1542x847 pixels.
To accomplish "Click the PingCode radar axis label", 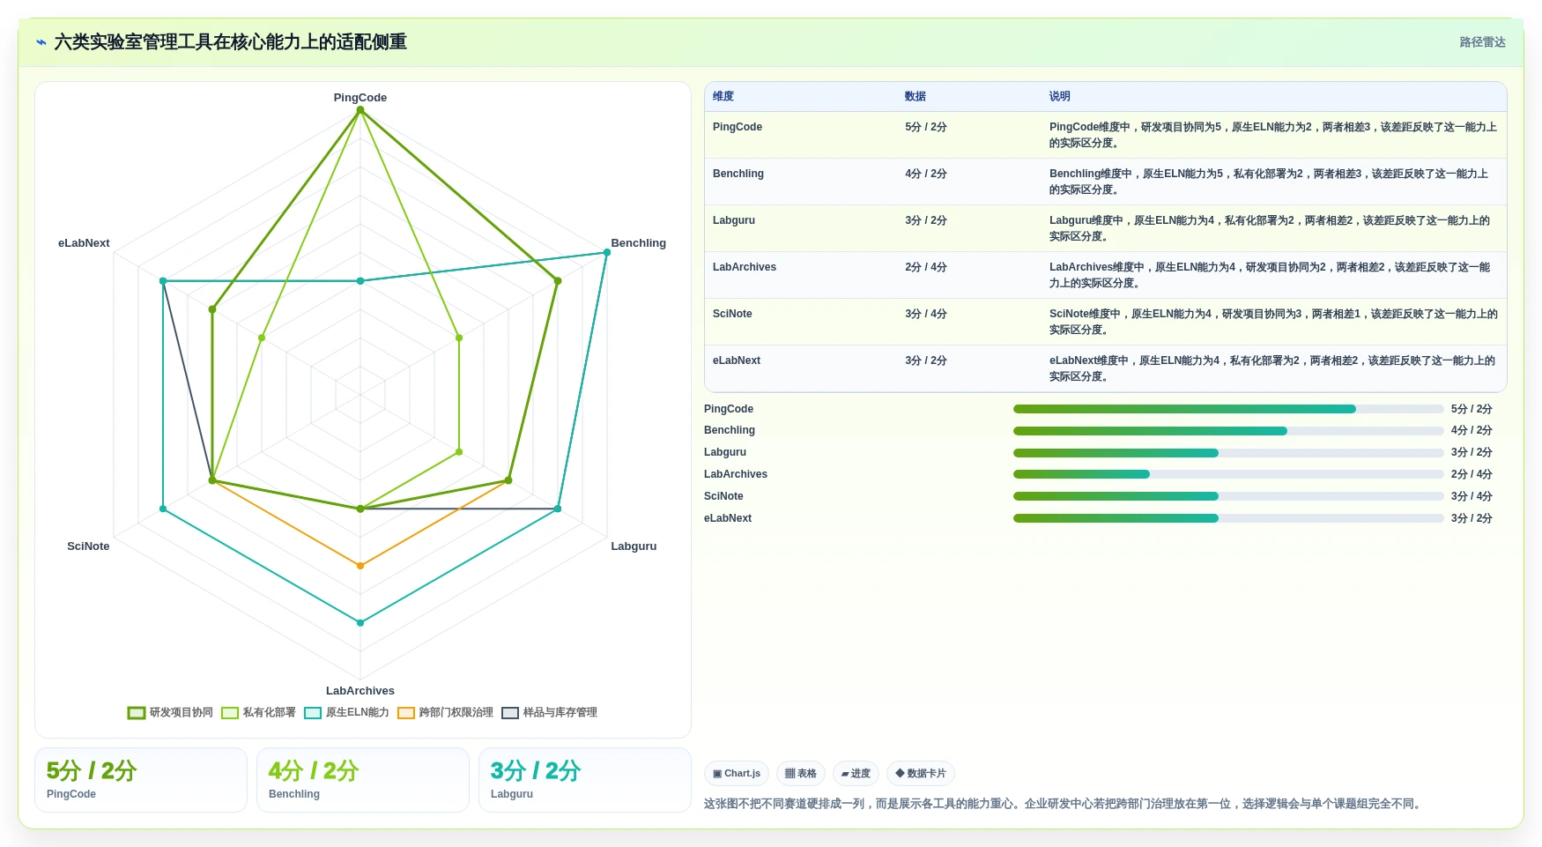I will click(x=360, y=98).
